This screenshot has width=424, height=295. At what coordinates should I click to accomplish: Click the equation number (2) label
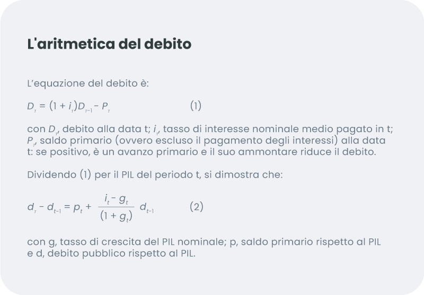tap(196, 207)
